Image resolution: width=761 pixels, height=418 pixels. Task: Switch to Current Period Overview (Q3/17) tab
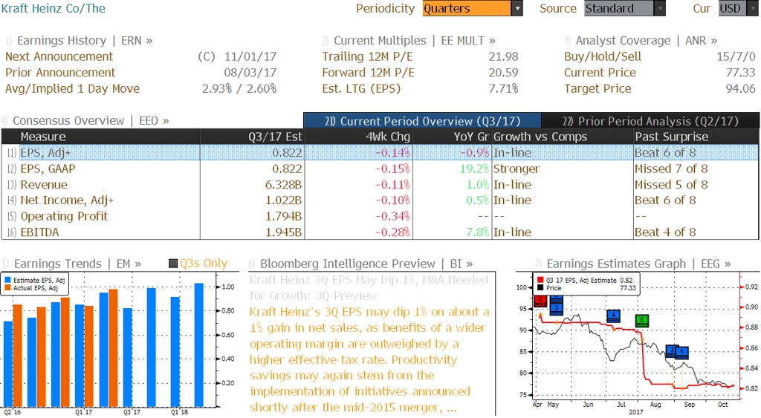pyautogui.click(x=422, y=121)
